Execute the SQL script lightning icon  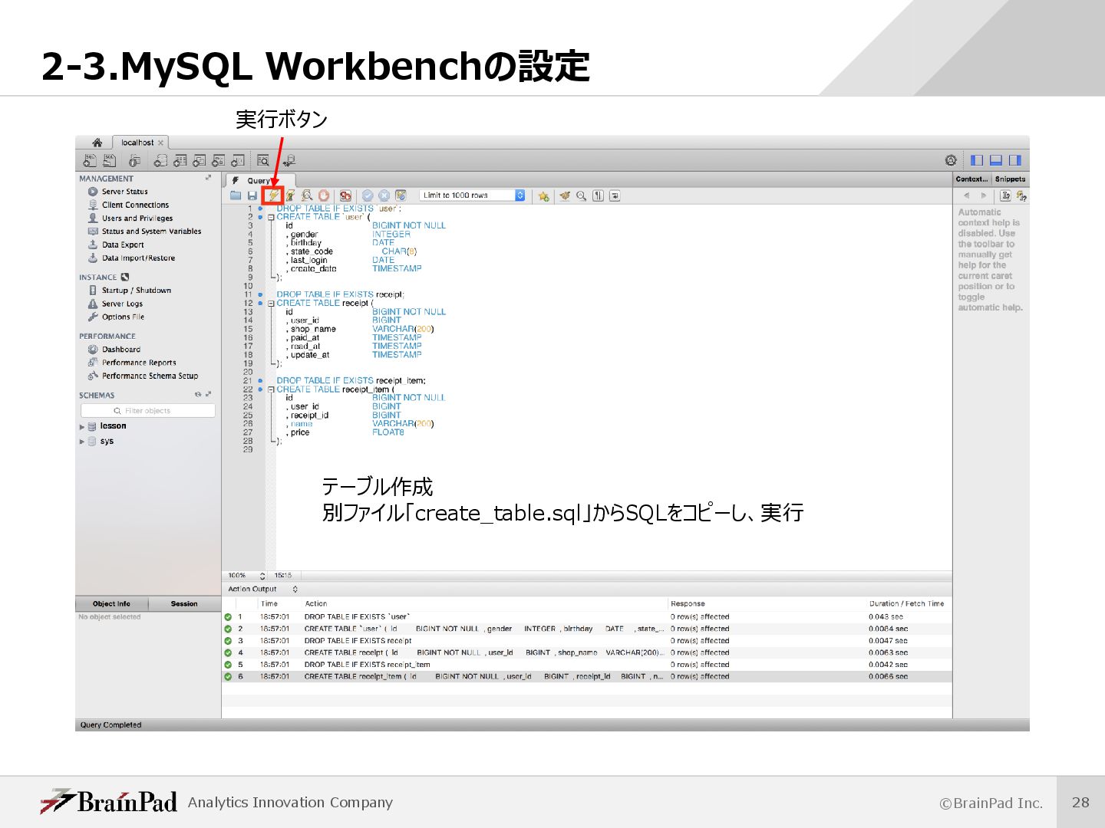point(273,195)
